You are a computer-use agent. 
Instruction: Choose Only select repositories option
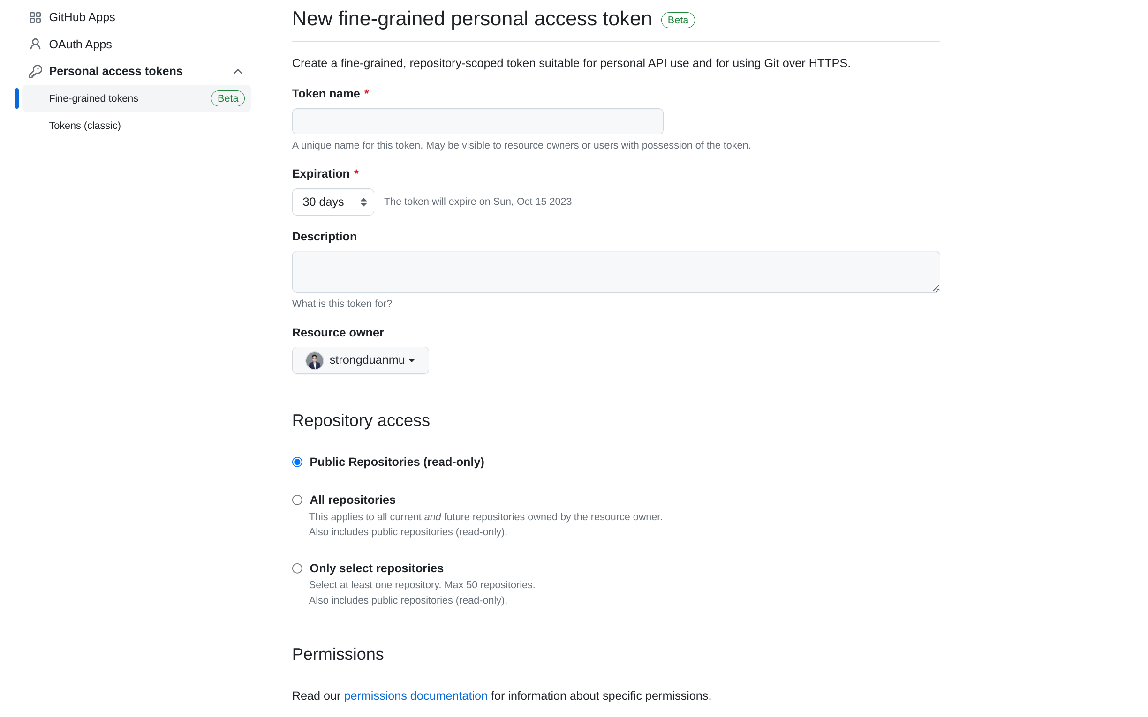[x=297, y=568]
